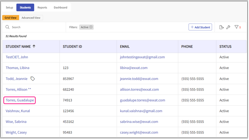Open email link kunal.vaishnav@gmail.com
249x140 pixels.
coord(141,111)
